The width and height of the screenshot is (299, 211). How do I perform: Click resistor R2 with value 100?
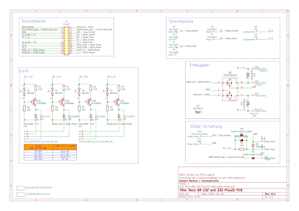click(36, 88)
